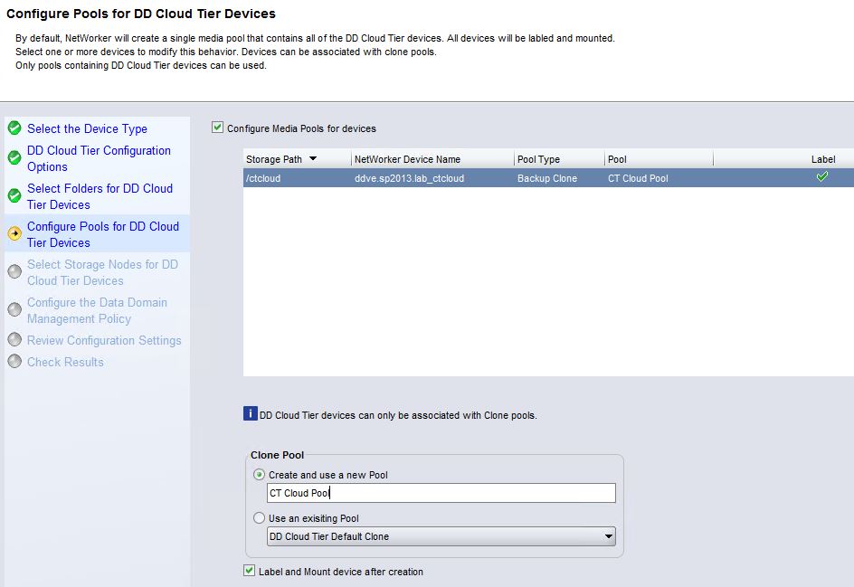Click the green Label checkmark in the ctcloud row
Screen dimensions: 854x587
tap(821, 177)
